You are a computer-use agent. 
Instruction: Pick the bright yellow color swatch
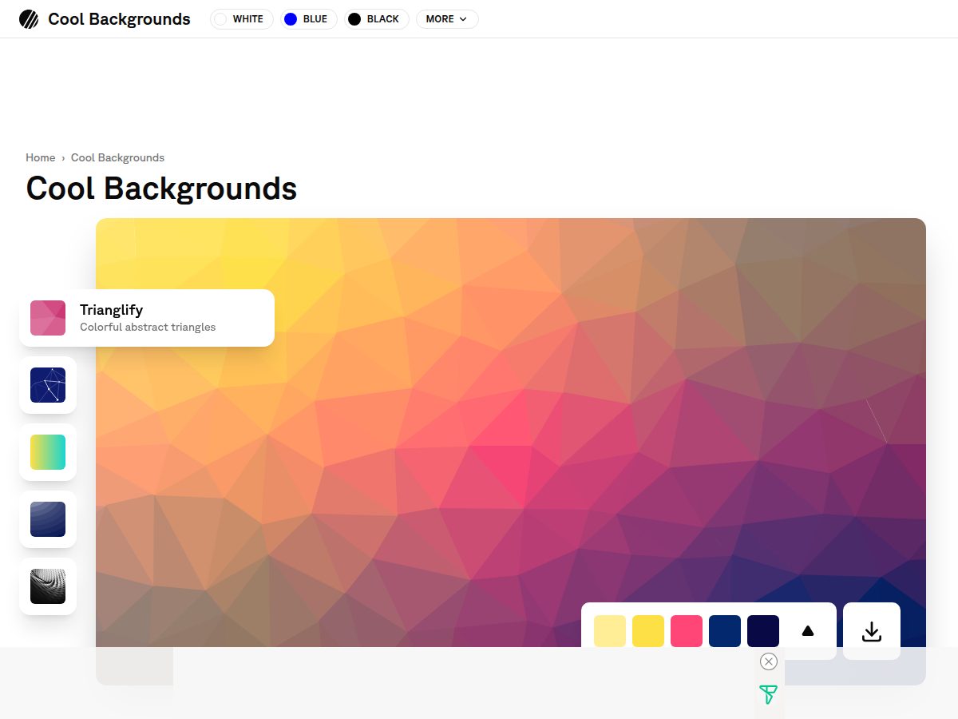pyautogui.click(x=648, y=631)
